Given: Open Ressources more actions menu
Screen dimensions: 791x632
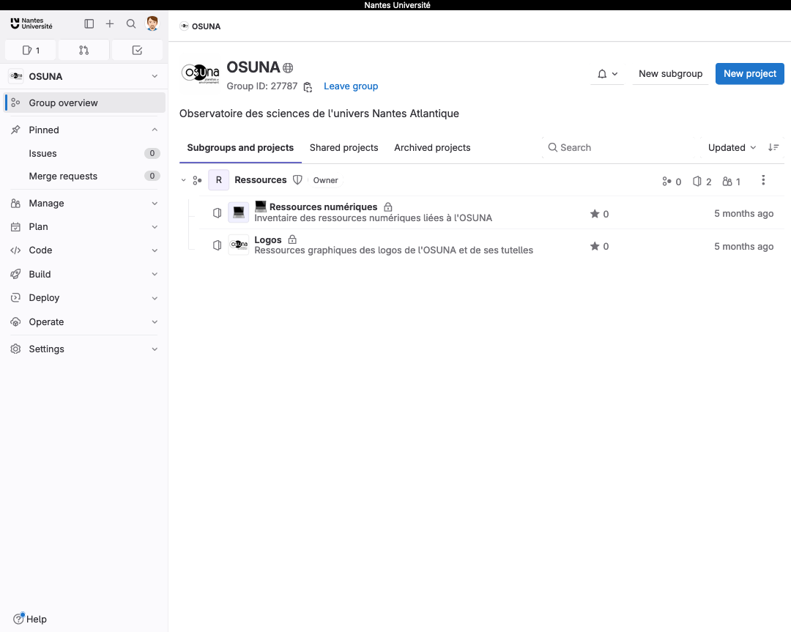Looking at the screenshot, I should click(x=763, y=180).
